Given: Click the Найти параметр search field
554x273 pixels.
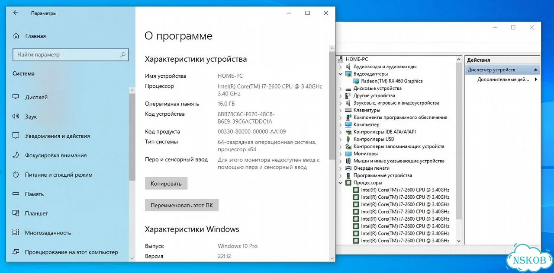Looking at the screenshot, I should pos(71,55).
